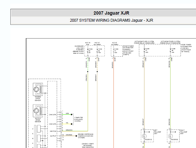Click the "ENGINE CONTROLS & STARTING/CHARGING SYSTEMS" reference text
The height and width of the screenshot is (148, 196).
(x=86, y=136)
